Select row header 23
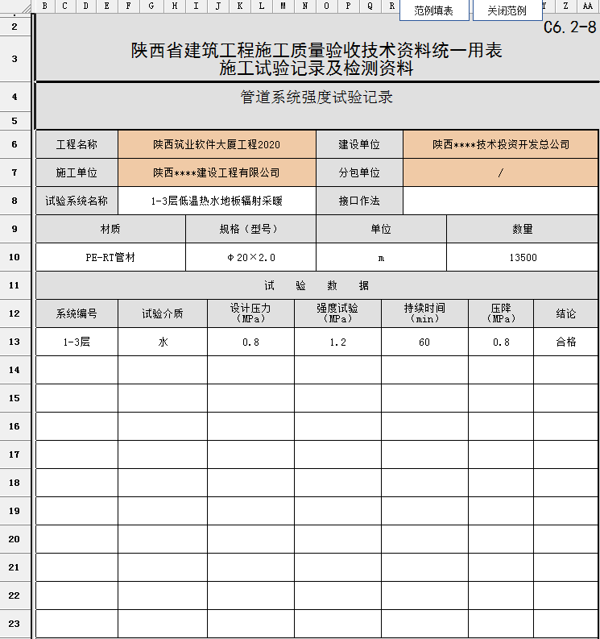This screenshot has height=639, width=600. pos(14,624)
